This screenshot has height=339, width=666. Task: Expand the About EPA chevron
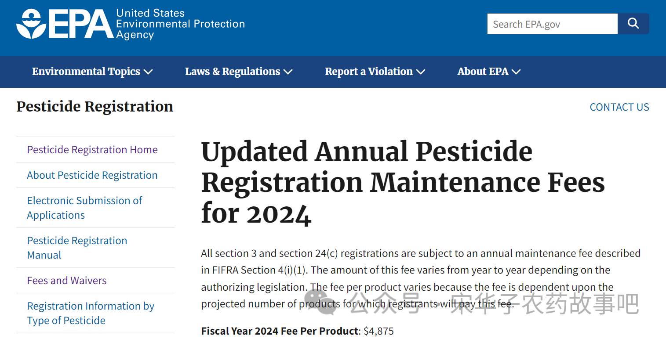[516, 72]
